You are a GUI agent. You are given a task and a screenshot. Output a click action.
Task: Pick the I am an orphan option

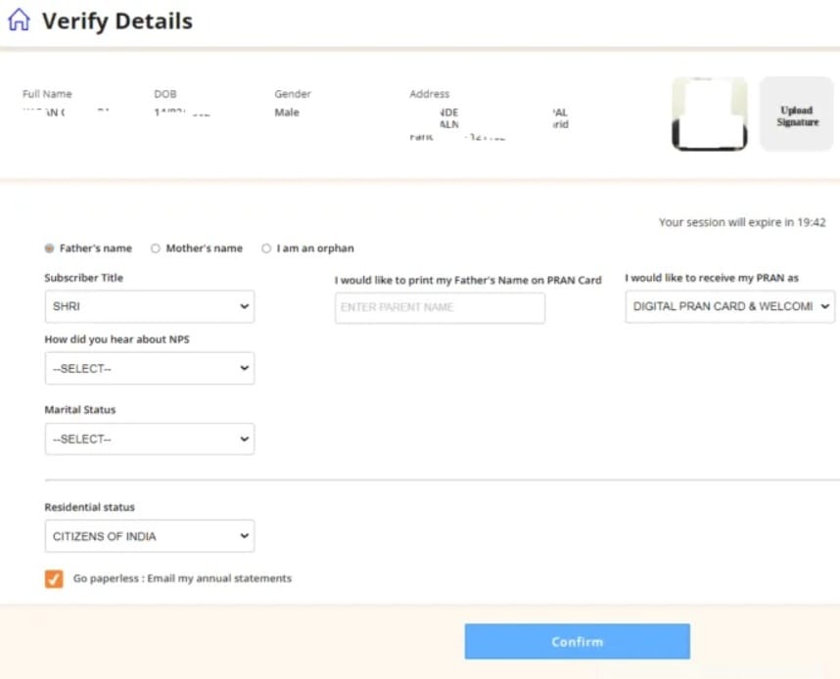(266, 249)
